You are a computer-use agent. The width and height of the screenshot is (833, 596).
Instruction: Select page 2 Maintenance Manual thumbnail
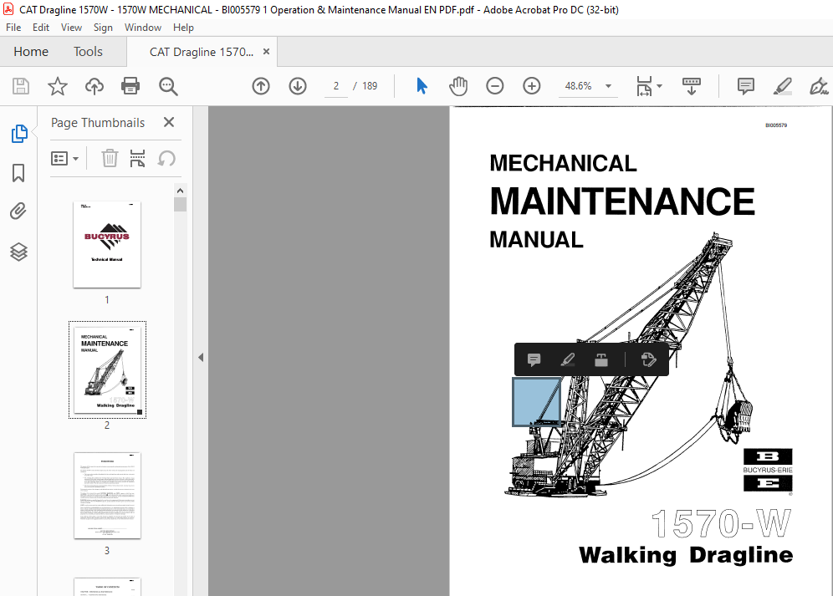[x=107, y=369]
